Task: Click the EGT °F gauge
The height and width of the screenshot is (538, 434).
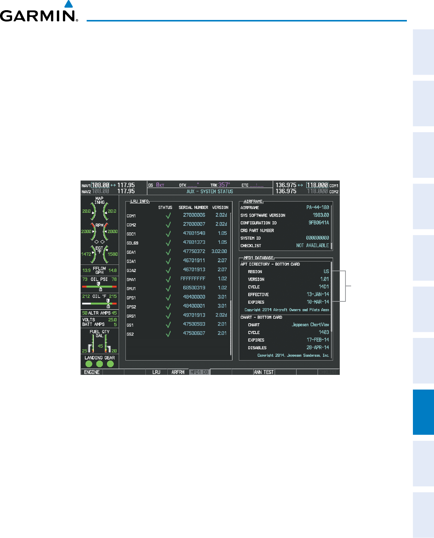Action: 99,254
